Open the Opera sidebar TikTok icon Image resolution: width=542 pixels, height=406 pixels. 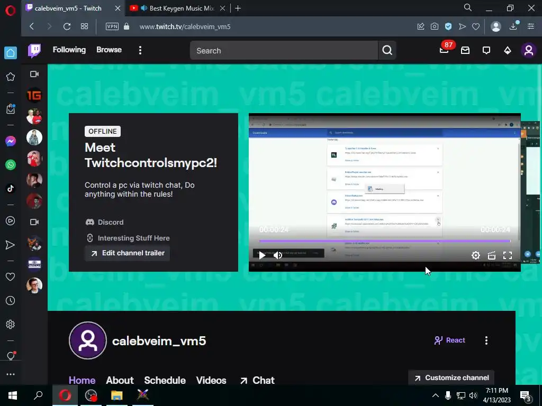click(x=11, y=189)
